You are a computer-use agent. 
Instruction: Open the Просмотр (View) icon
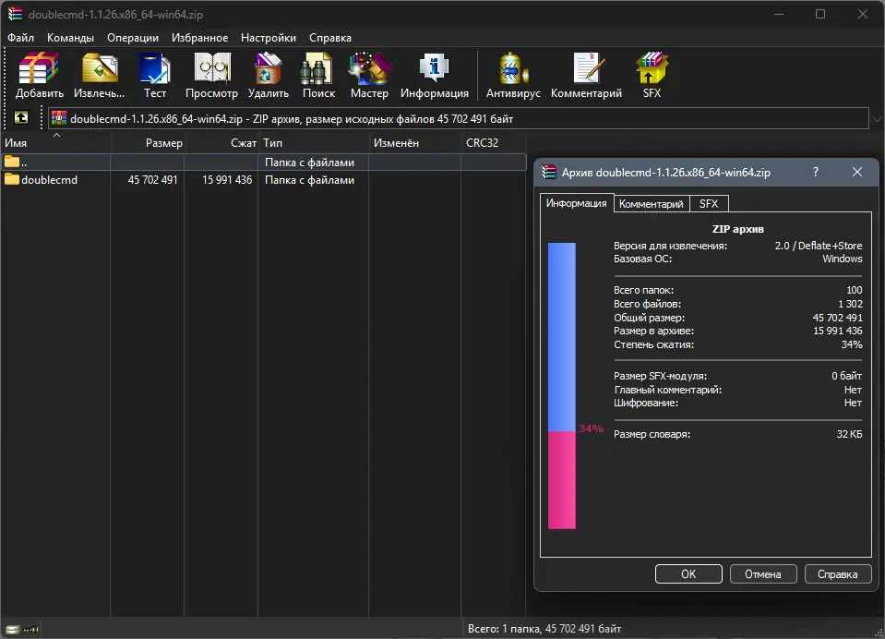[211, 68]
